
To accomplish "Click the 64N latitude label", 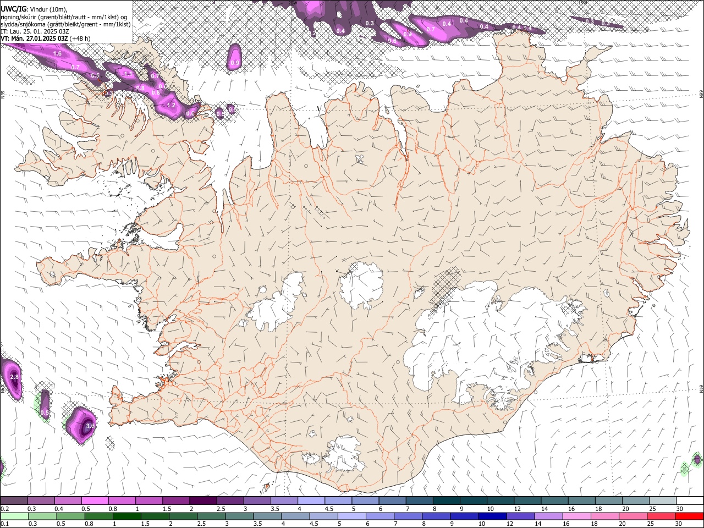I will (x=701, y=388).
